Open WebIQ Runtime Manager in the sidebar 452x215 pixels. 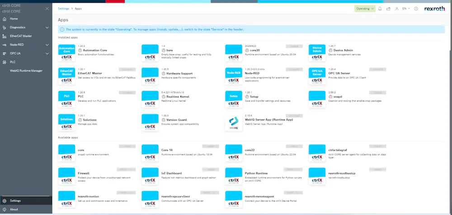[x=26, y=71]
